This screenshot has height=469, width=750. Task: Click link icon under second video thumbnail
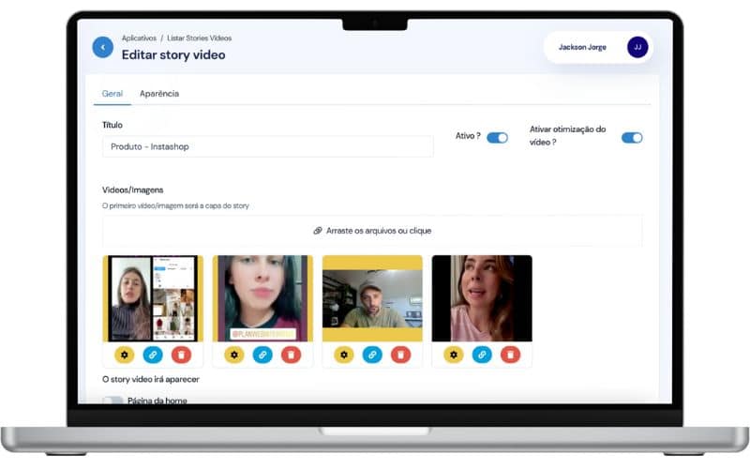point(262,355)
